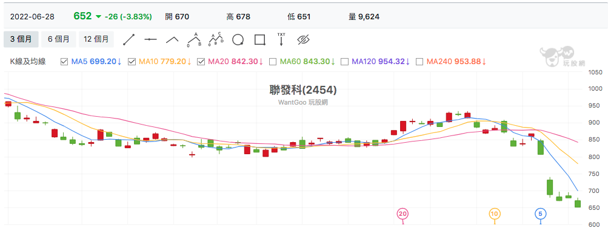608x231 pixels.
Task: Click the opening price 開 670
Action: click(x=176, y=17)
